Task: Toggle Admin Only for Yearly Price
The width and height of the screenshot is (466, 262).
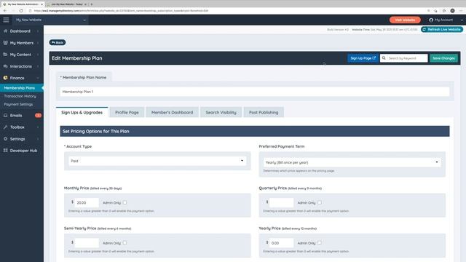Action: 320,242
